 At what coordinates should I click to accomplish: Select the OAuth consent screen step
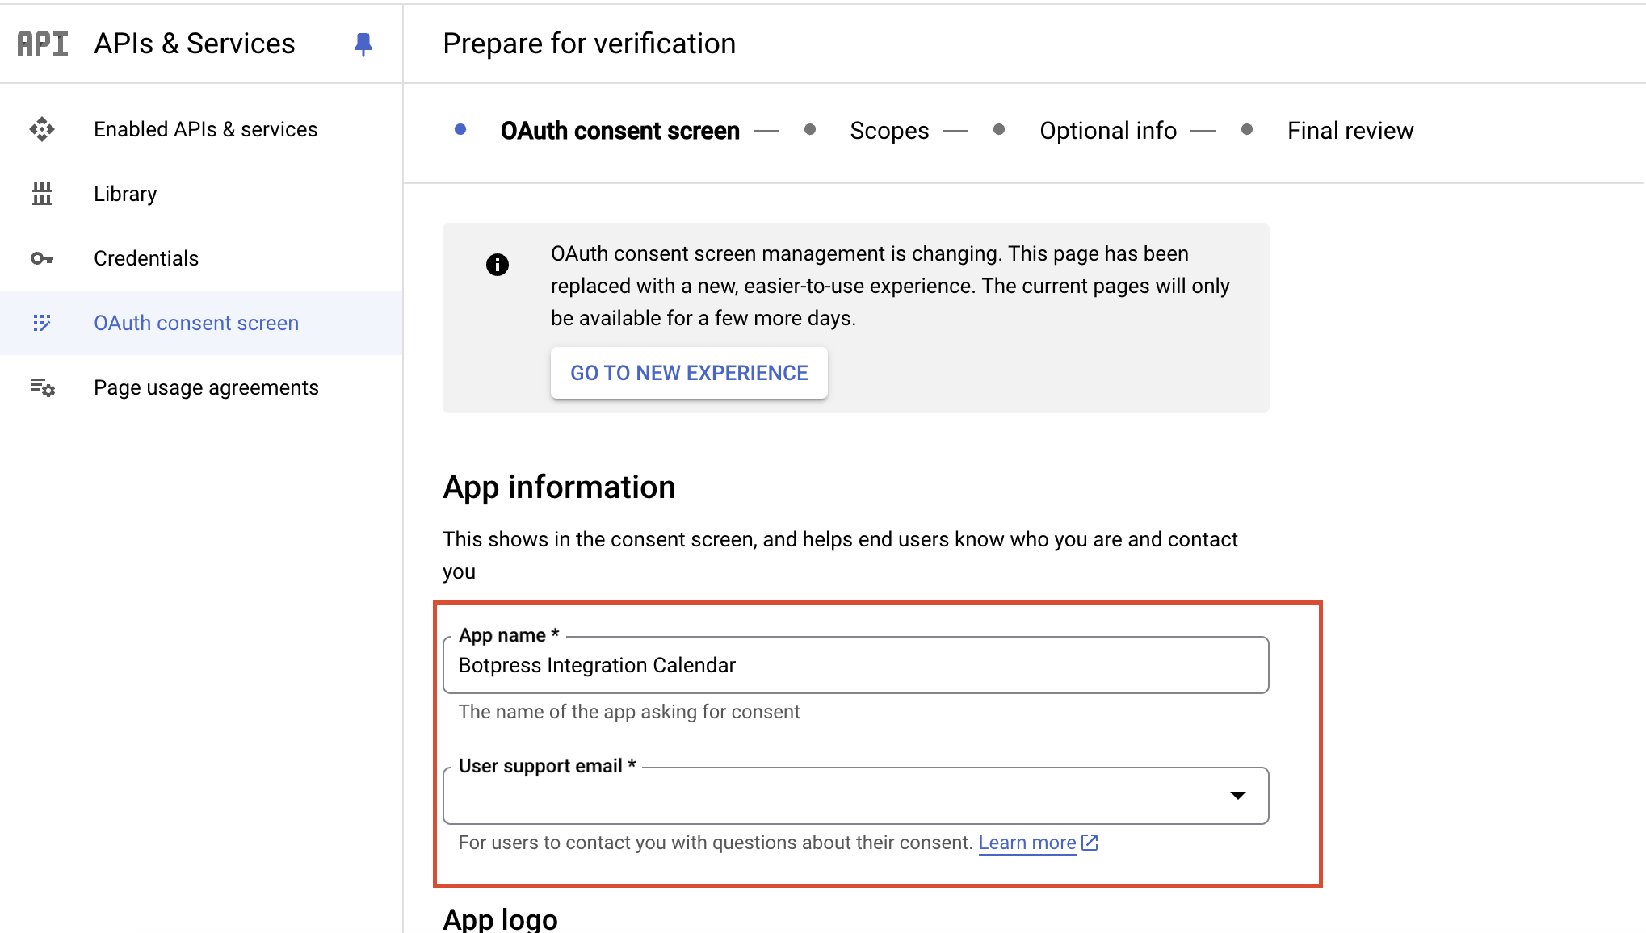pyautogui.click(x=620, y=131)
